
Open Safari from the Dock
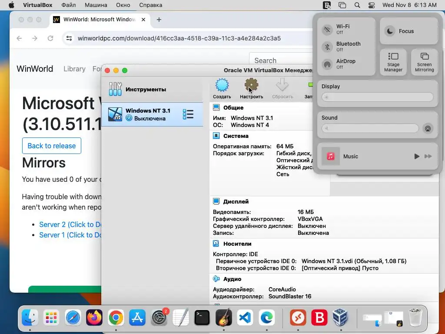coord(73,317)
